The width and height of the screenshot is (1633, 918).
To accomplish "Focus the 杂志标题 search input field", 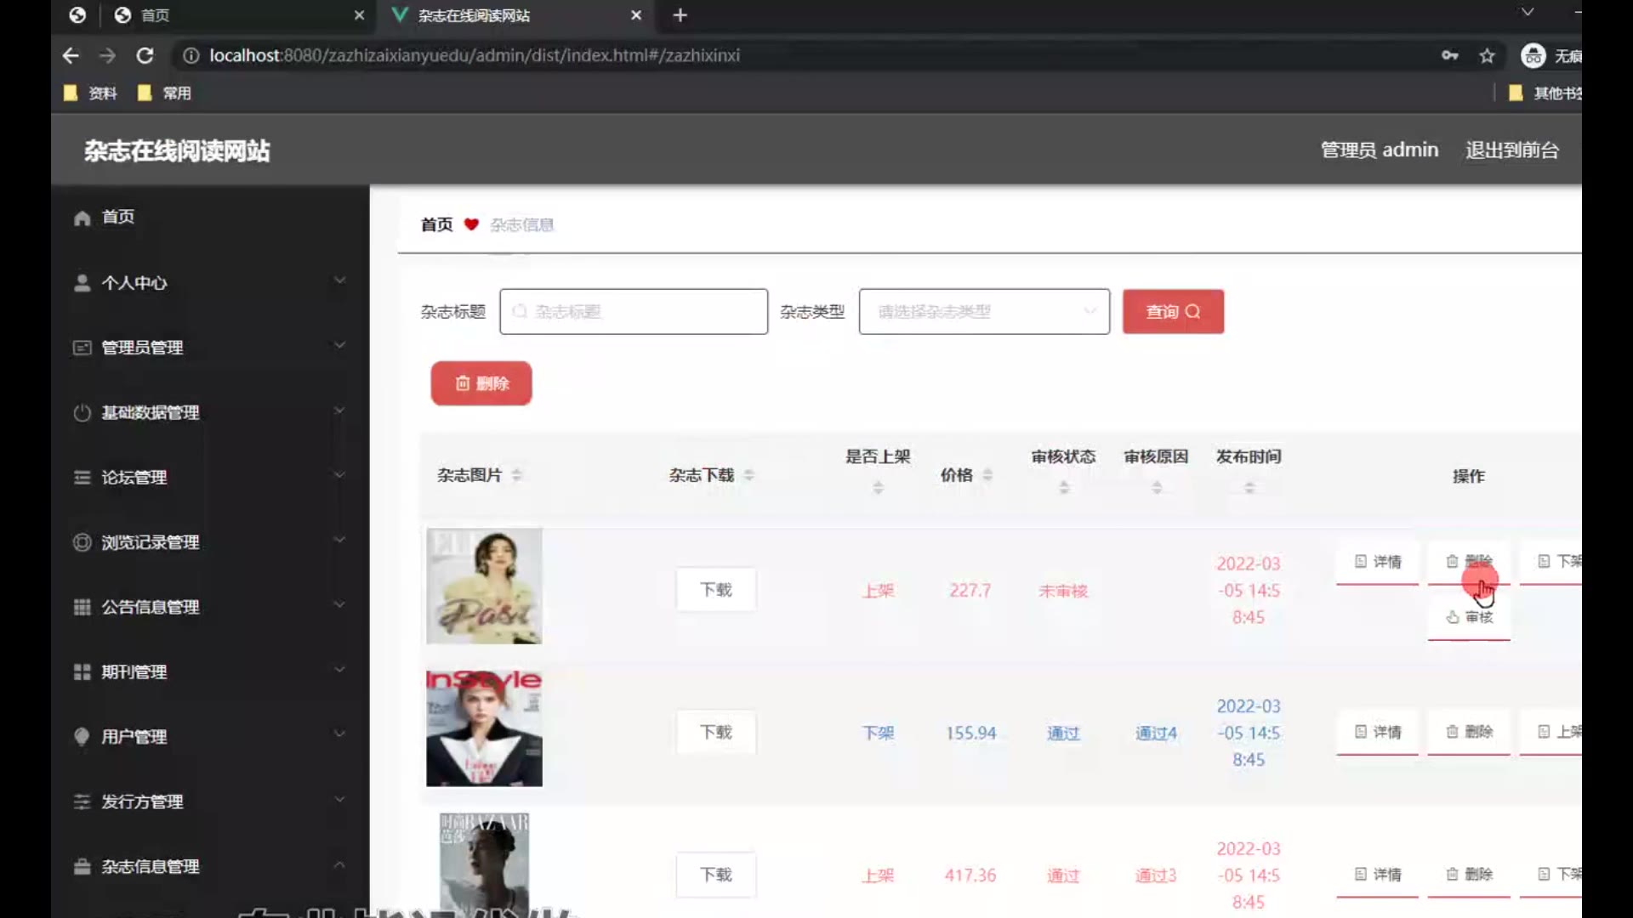I will [634, 312].
